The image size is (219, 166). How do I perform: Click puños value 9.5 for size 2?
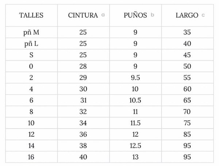coord(135,78)
